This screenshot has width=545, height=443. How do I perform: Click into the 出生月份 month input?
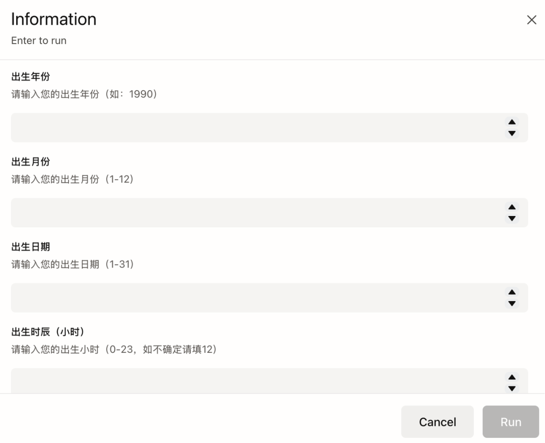click(x=252, y=212)
